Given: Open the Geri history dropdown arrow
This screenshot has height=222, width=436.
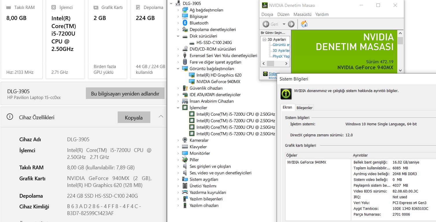Looking at the screenshot, I should point(284,24).
